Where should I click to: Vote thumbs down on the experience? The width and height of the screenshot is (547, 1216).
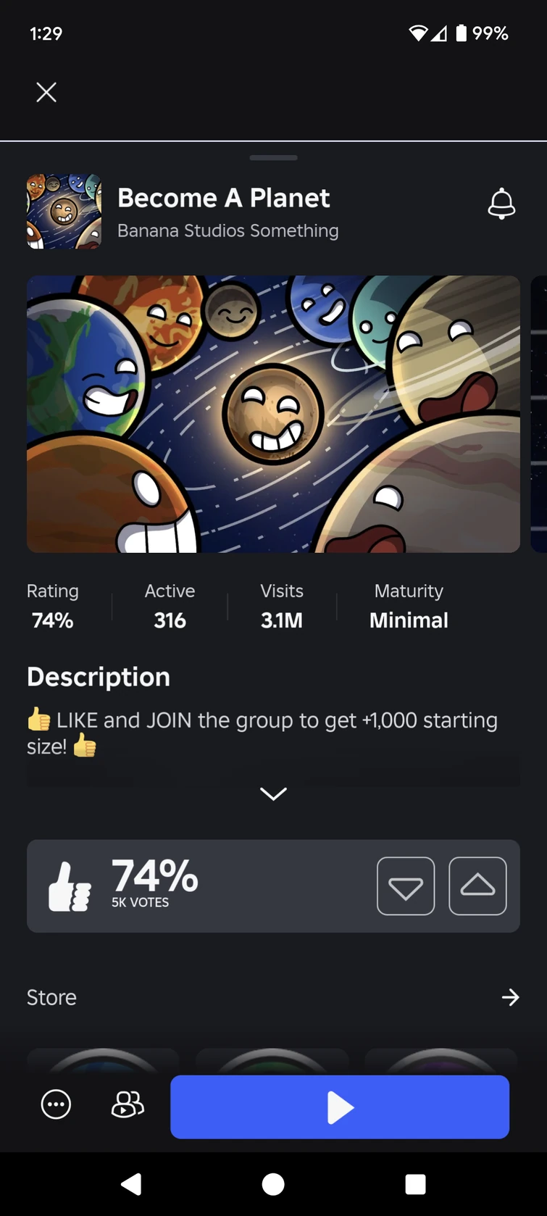406,886
